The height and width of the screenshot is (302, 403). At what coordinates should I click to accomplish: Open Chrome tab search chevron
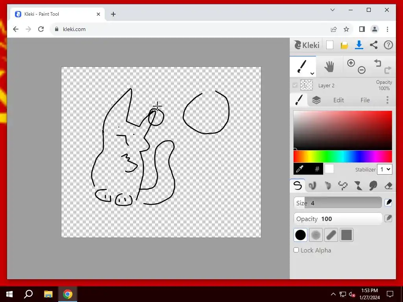[x=333, y=10]
